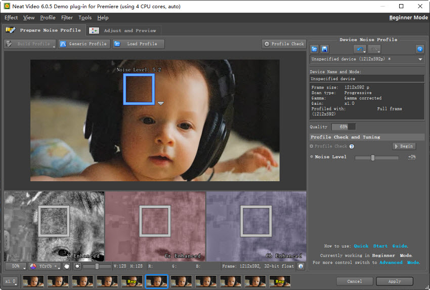Click the Quality 68% progress bar
The width and height of the screenshot is (430, 290).
[343, 127]
